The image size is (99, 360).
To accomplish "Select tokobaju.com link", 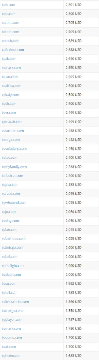I will [x=13, y=248].
